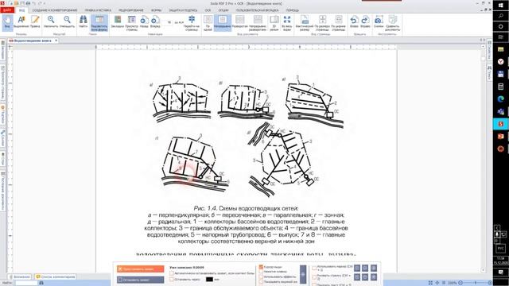
Task: Open Yandex browser from taskbar
Action: (x=500, y=62)
